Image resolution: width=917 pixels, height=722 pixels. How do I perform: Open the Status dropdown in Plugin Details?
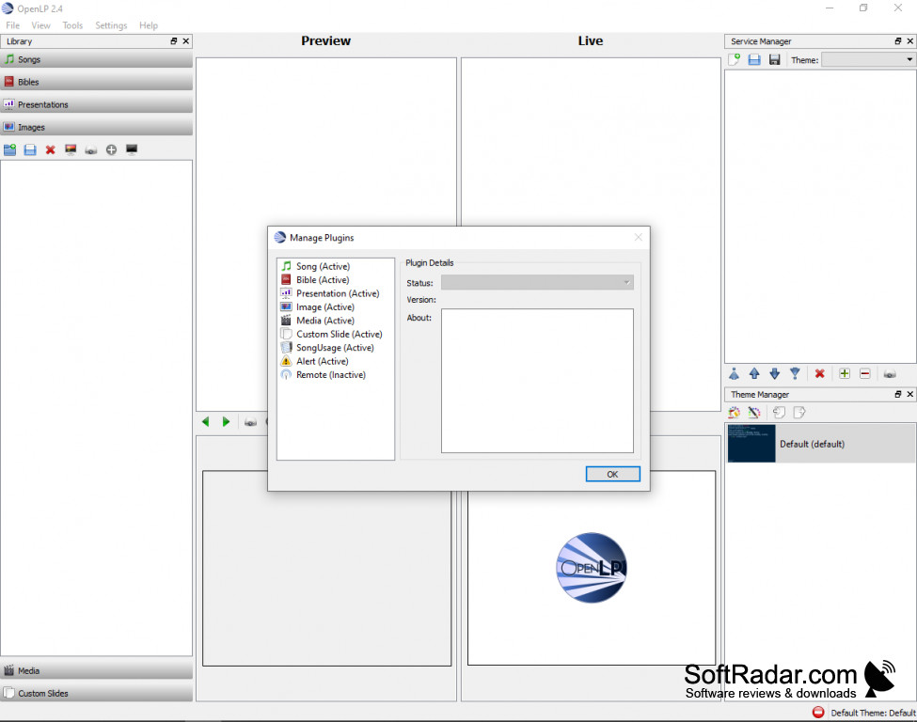(x=537, y=282)
